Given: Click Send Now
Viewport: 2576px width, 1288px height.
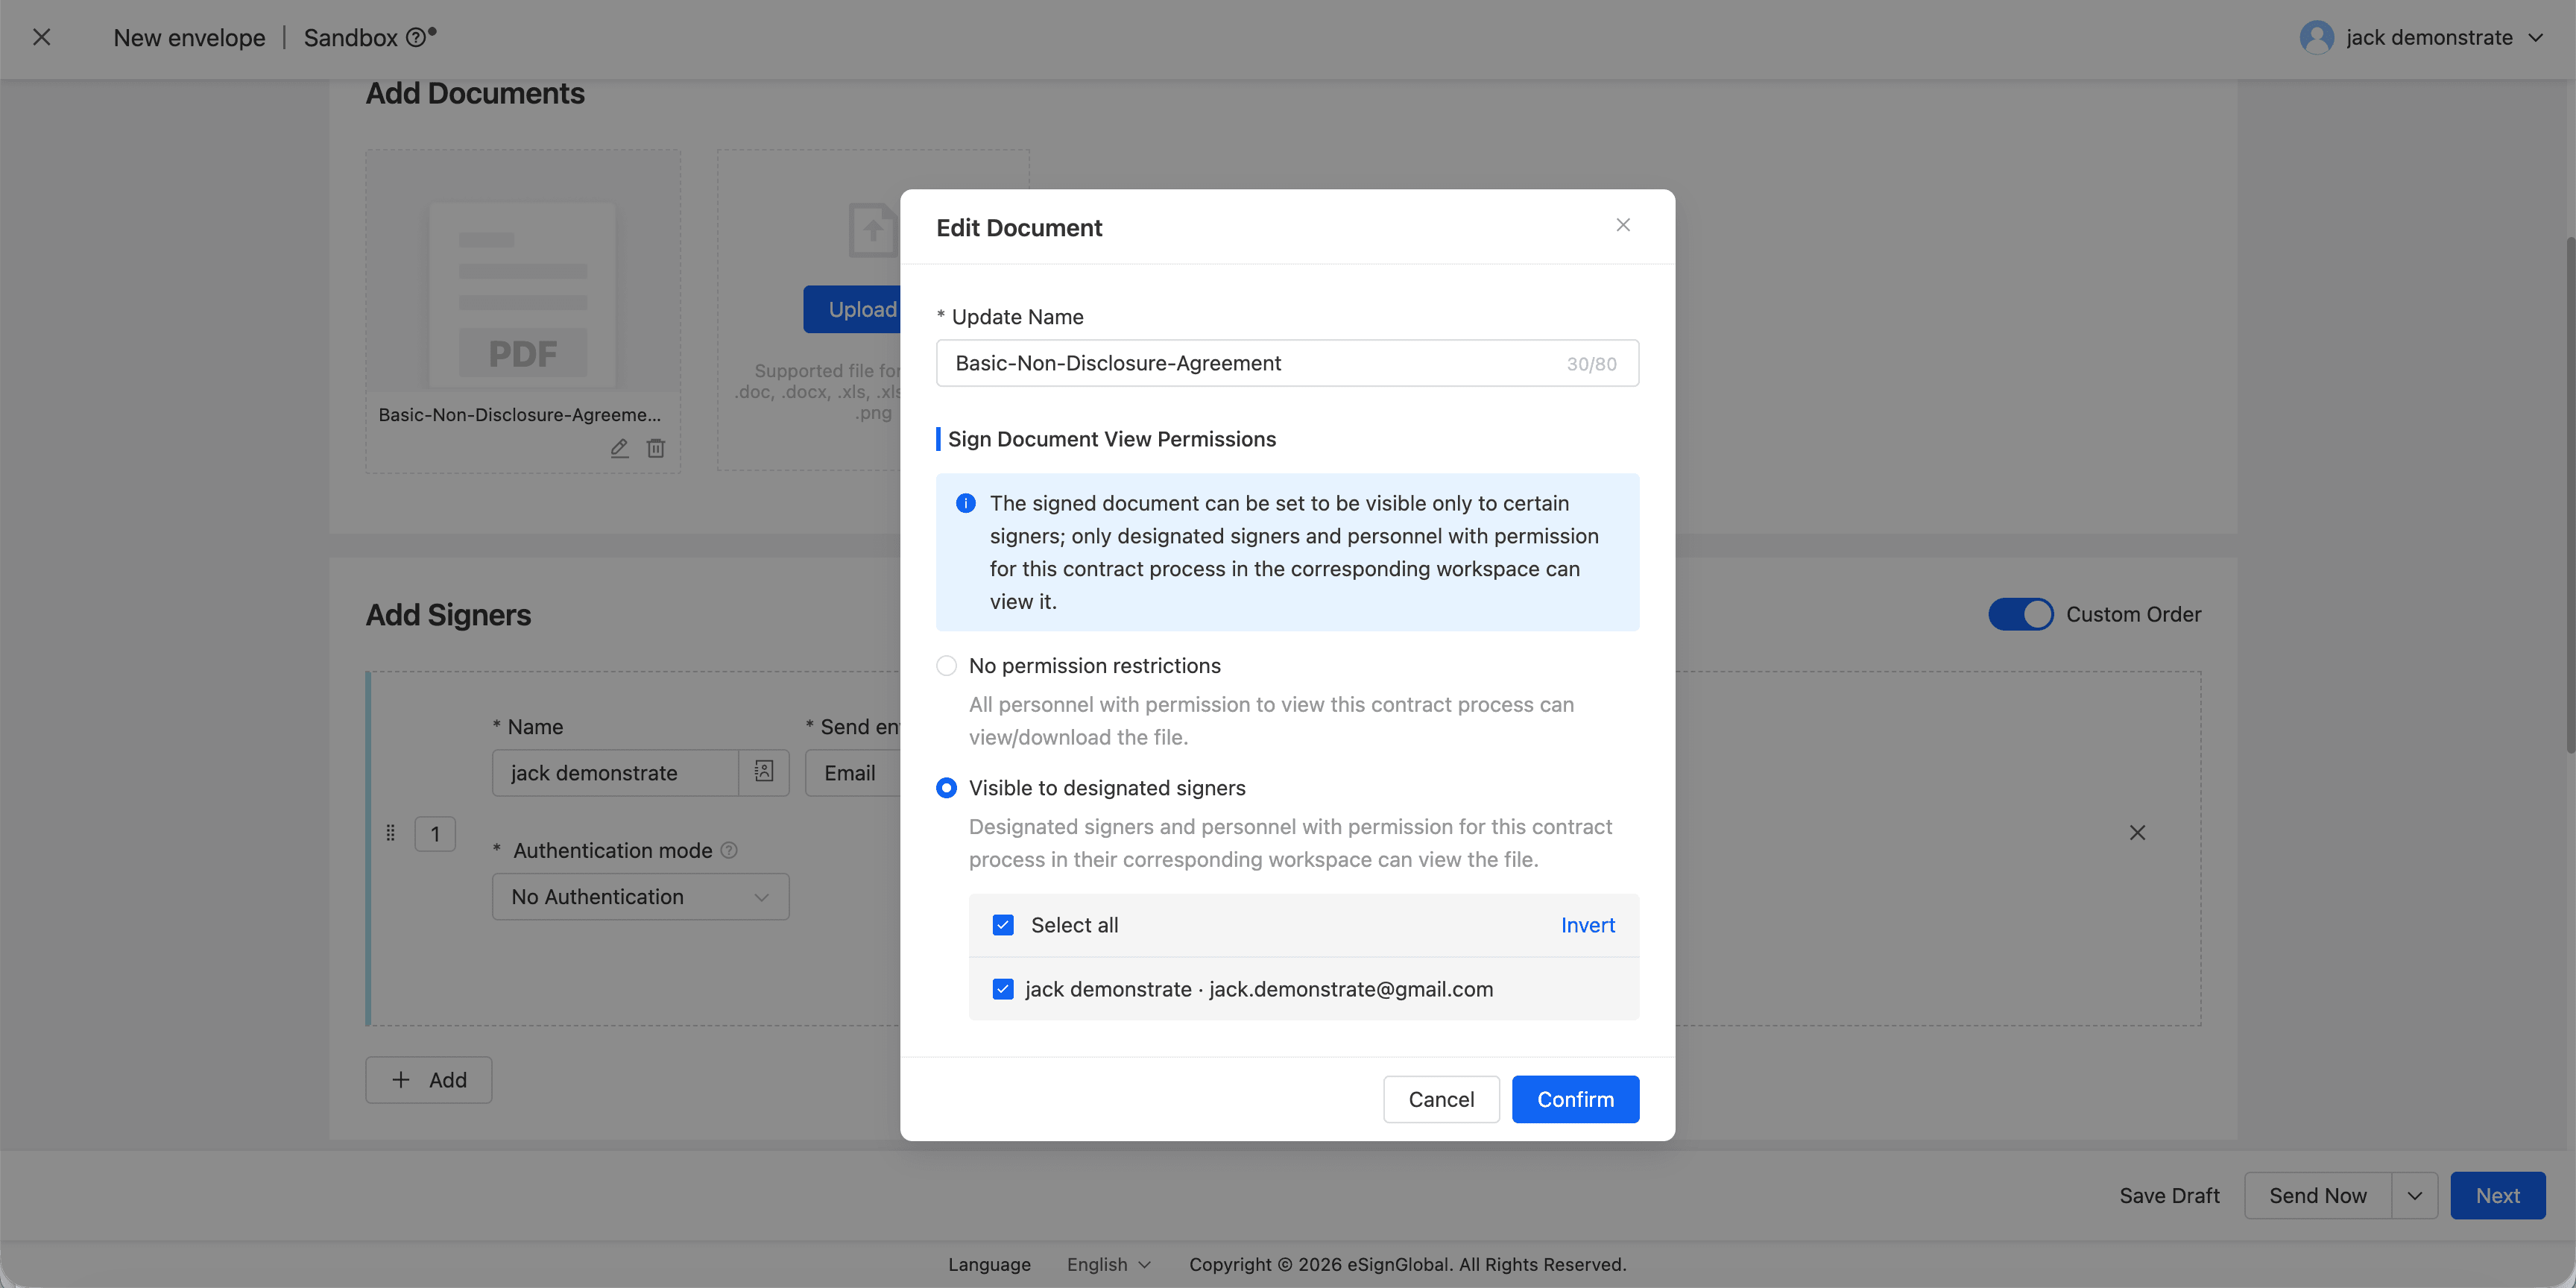Looking at the screenshot, I should coord(2318,1196).
